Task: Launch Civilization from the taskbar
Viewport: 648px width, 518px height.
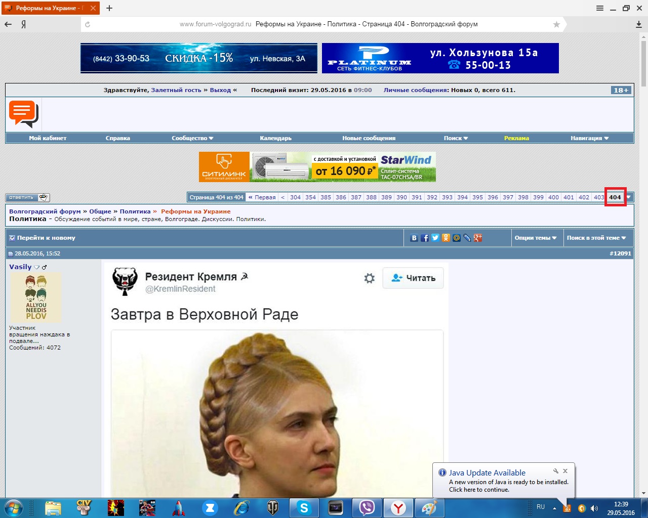Action: pyautogui.click(x=84, y=508)
